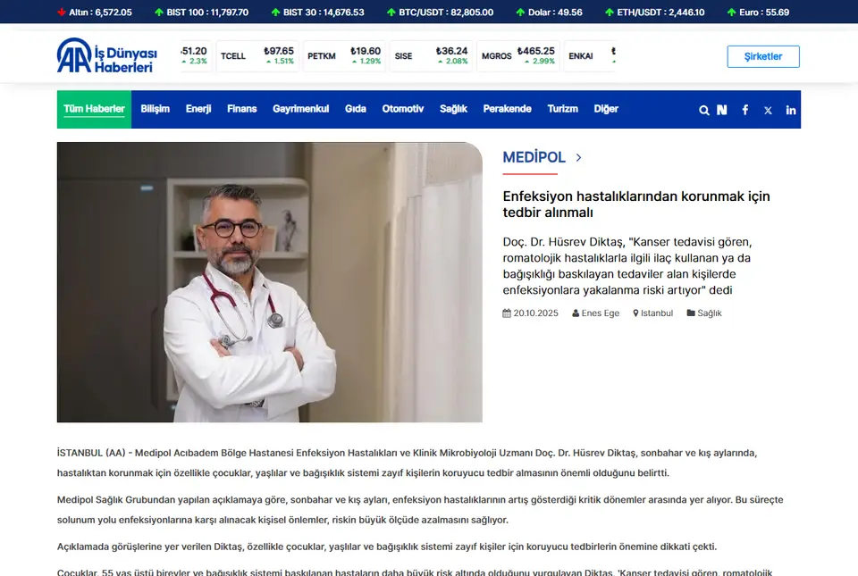Click the folder icon next to Sağlık category
Screen dimensions: 858x576
(x=691, y=313)
